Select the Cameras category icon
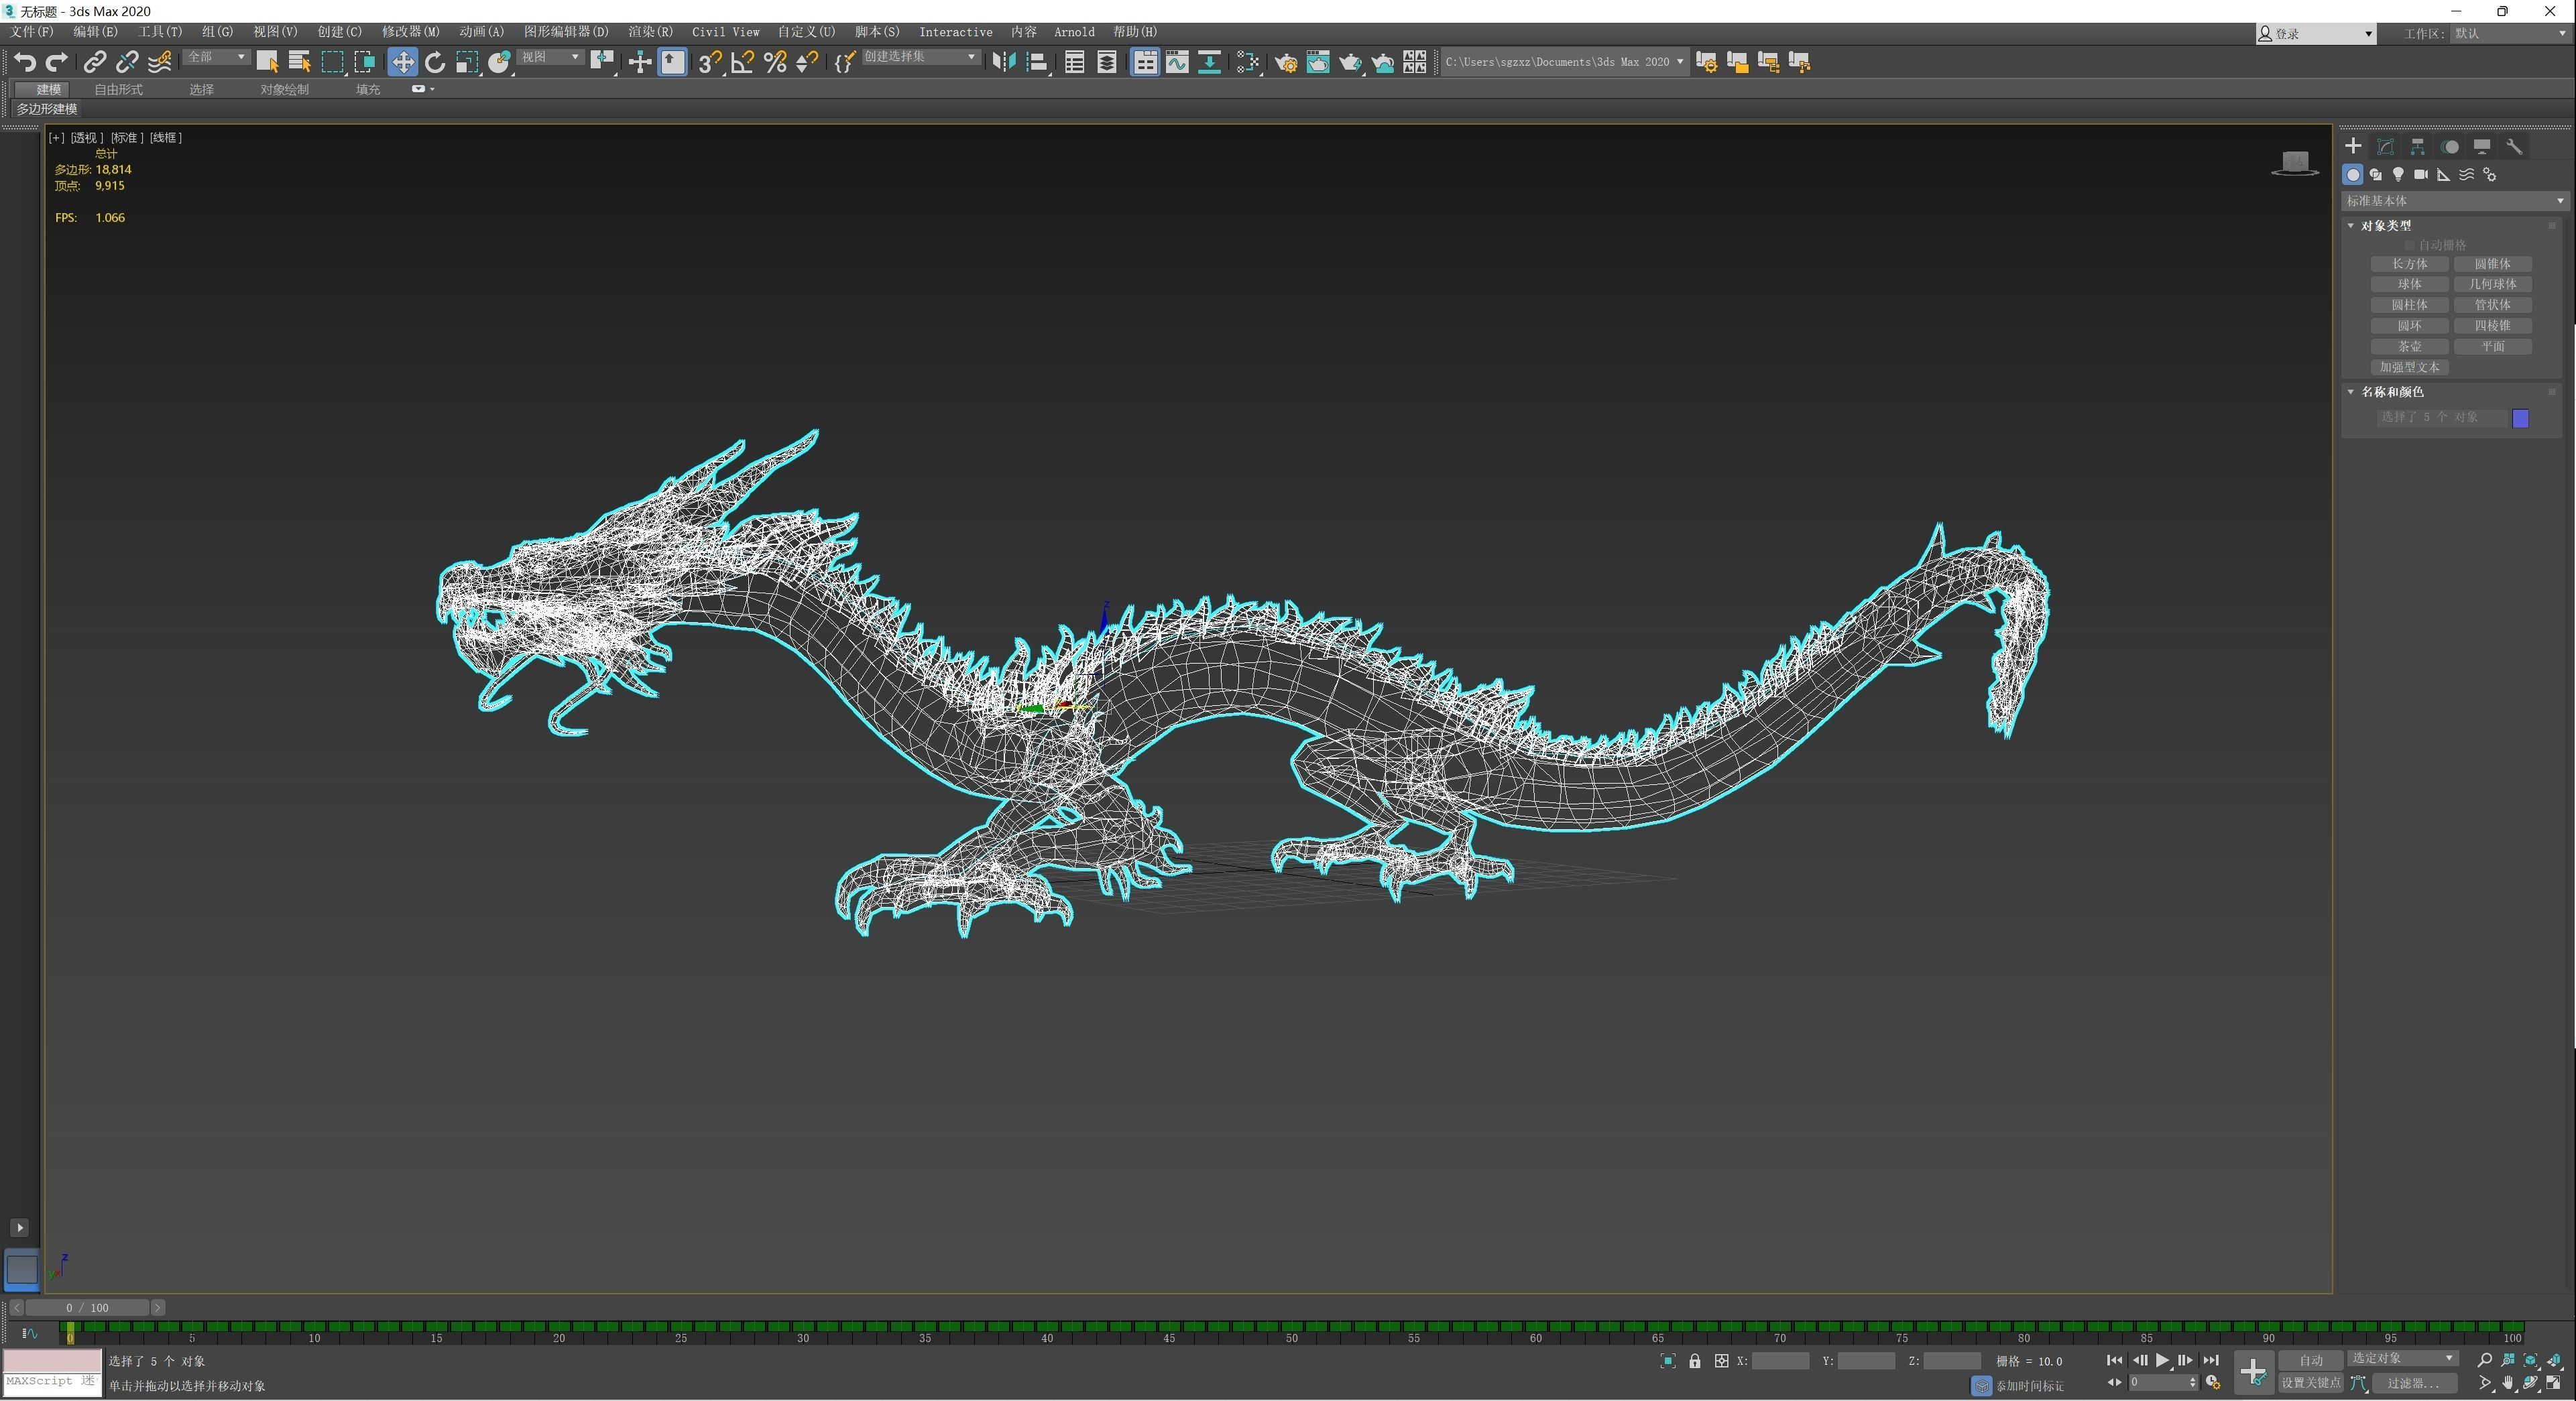This screenshot has height=1401, width=2576. point(2421,175)
